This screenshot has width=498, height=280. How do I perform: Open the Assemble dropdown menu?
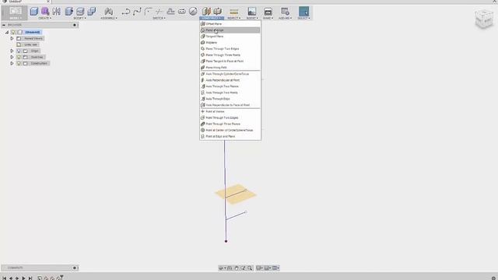point(109,18)
